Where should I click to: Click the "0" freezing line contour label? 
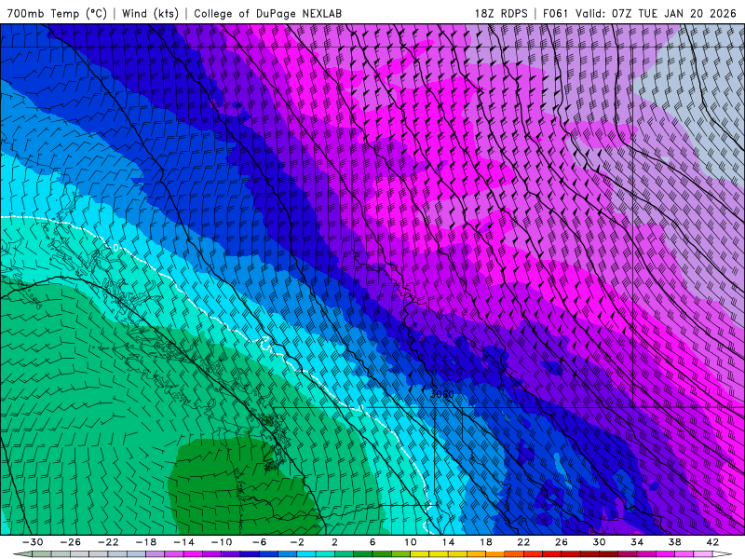point(115,248)
